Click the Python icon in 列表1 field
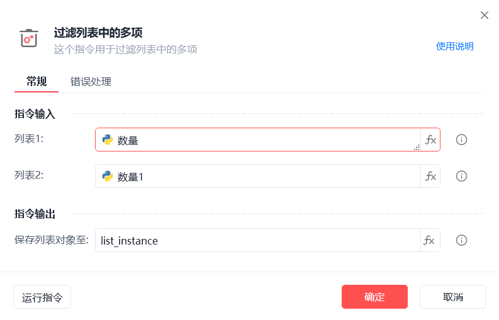 108,140
